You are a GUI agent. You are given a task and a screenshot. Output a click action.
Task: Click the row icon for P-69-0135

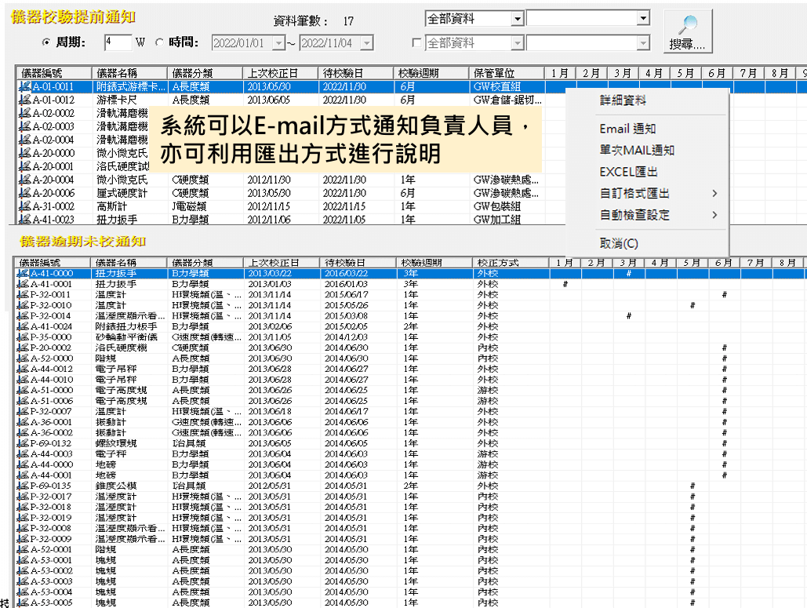pos(24,486)
